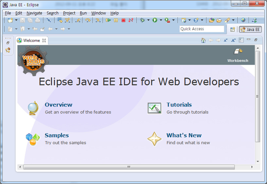Click the Open Type folder icon
267x184 pixels.
(x=211, y=20)
